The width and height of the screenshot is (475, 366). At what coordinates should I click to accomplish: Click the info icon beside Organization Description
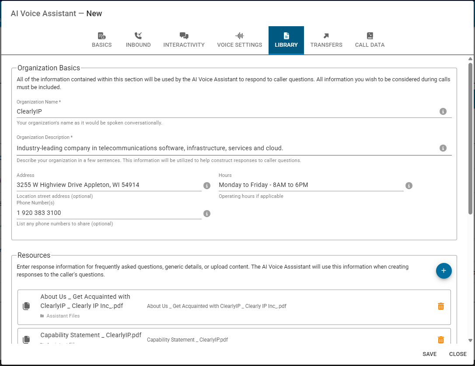pyautogui.click(x=443, y=148)
